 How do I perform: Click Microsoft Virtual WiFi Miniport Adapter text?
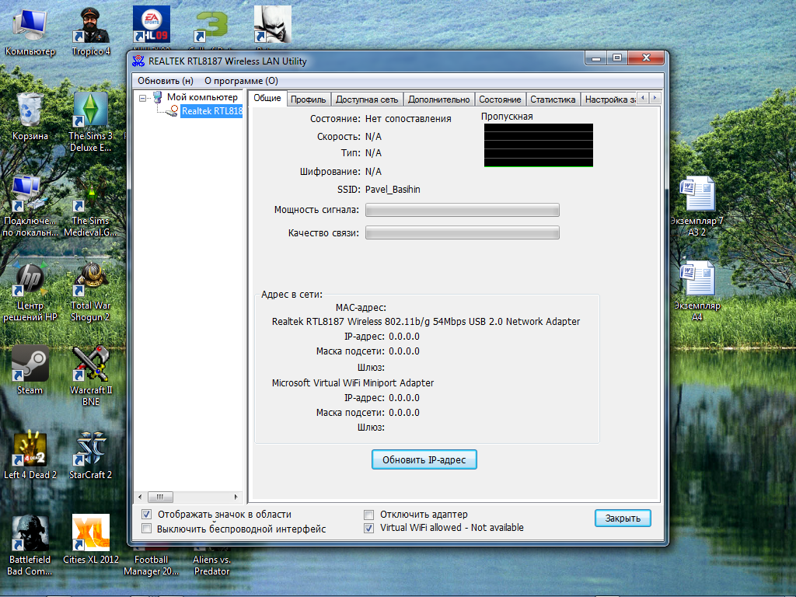coord(353,382)
